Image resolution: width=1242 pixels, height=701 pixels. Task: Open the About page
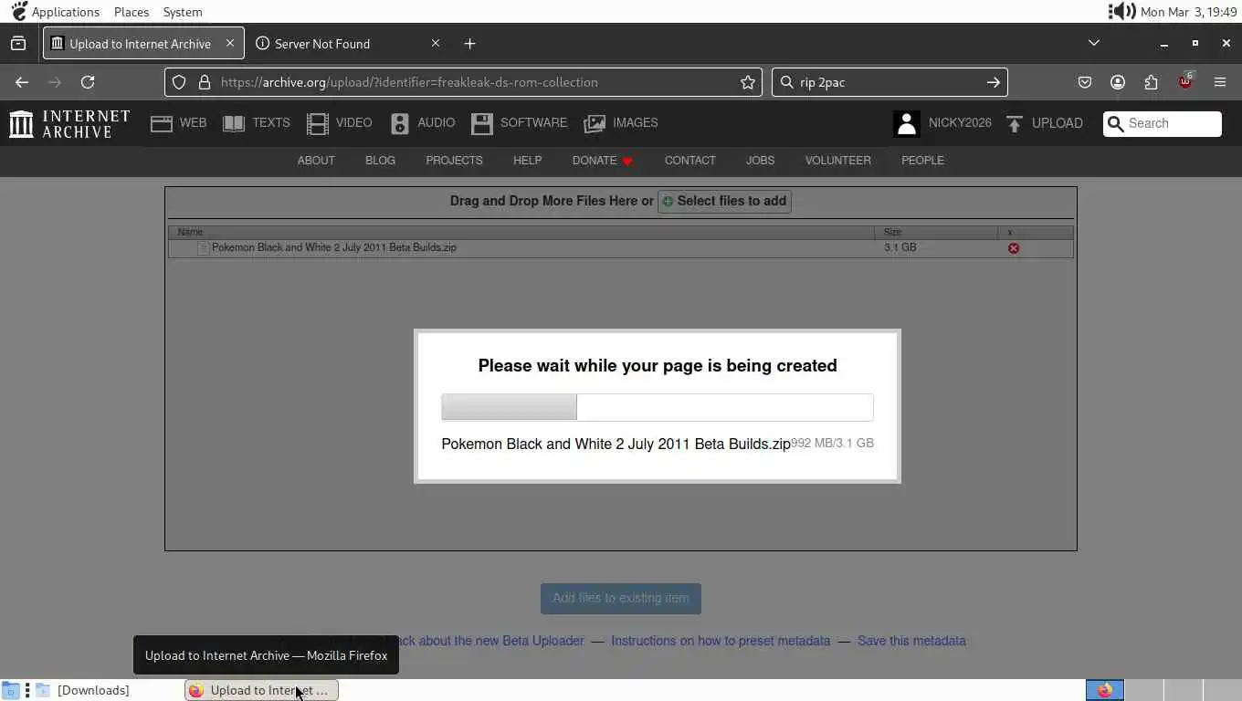[316, 161]
